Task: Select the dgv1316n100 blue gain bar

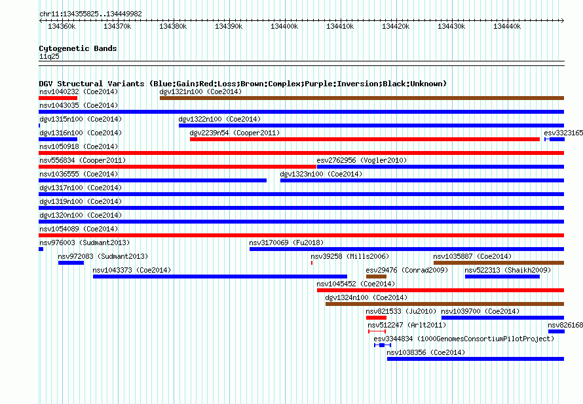Action: (x=58, y=139)
